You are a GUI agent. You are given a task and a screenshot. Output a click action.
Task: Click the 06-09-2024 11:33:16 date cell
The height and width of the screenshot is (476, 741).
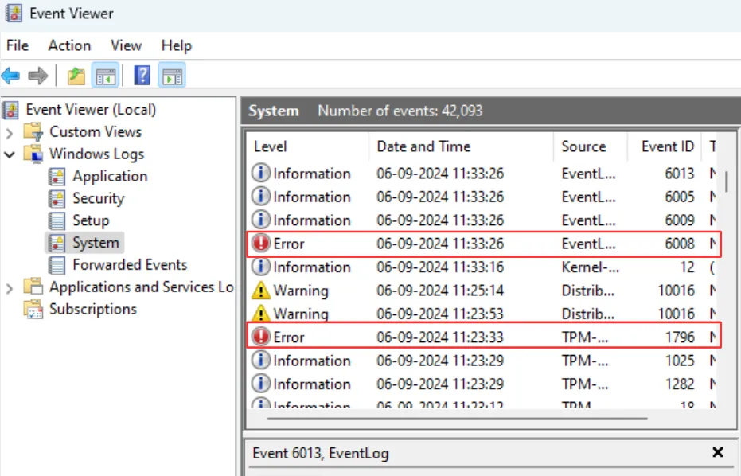440,267
